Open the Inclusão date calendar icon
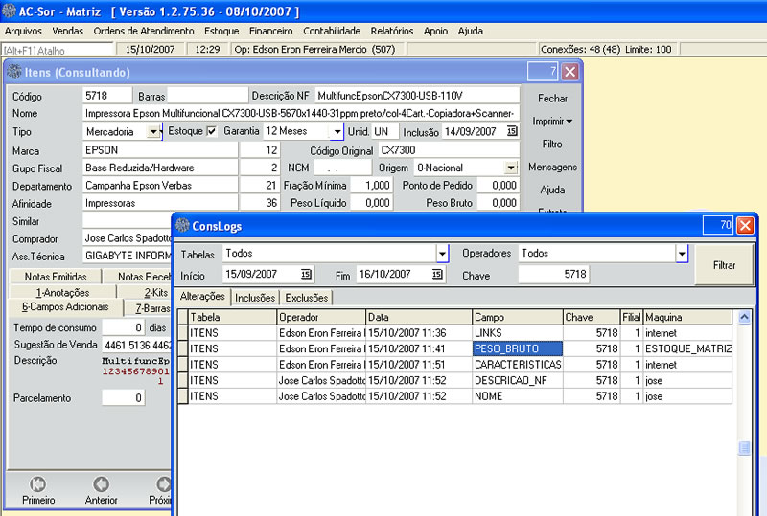Image resolution: width=767 pixels, height=516 pixels. coord(512,131)
